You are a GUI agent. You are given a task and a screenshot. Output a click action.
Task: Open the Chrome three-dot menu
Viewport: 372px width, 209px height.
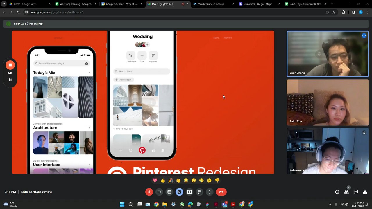click(368, 12)
